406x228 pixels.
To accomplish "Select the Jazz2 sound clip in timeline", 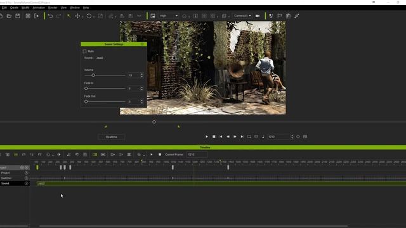I will pos(221,184).
